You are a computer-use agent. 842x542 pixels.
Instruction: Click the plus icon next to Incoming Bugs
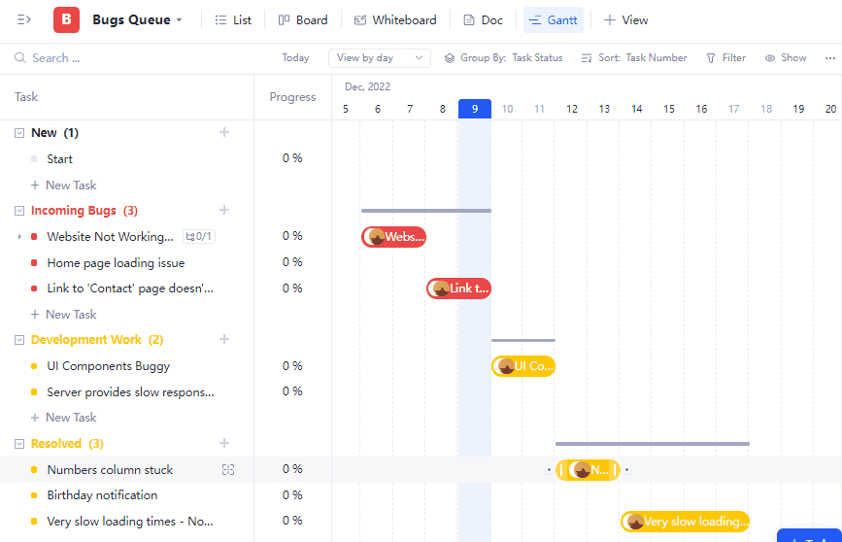(224, 210)
